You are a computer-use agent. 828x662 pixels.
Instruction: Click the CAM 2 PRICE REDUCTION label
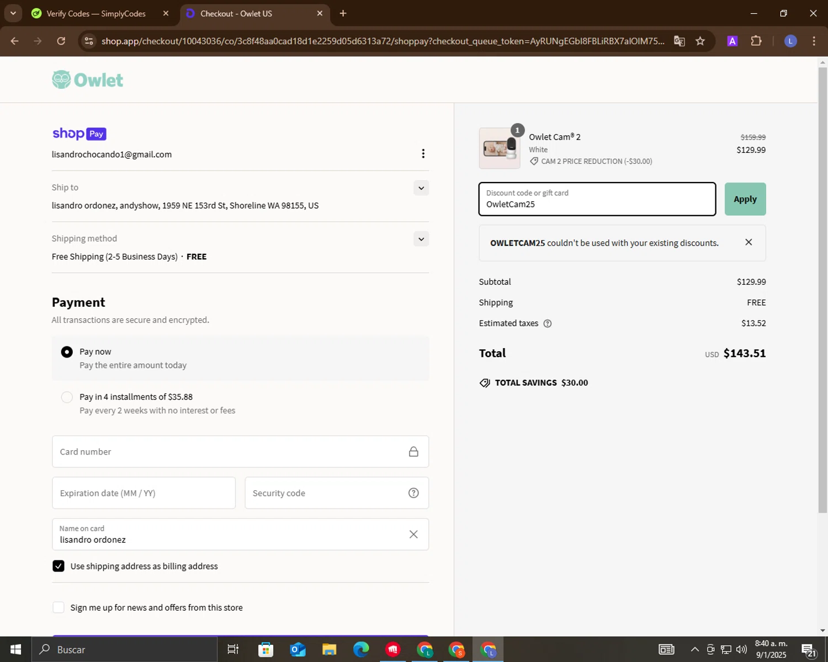point(597,161)
